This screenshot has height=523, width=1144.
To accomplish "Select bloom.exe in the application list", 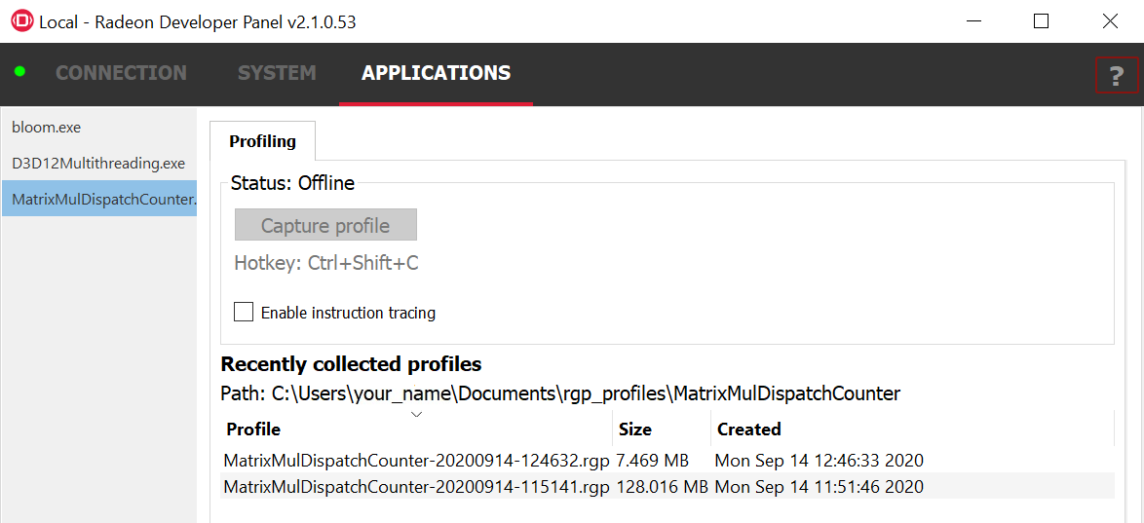I will 47,128.
